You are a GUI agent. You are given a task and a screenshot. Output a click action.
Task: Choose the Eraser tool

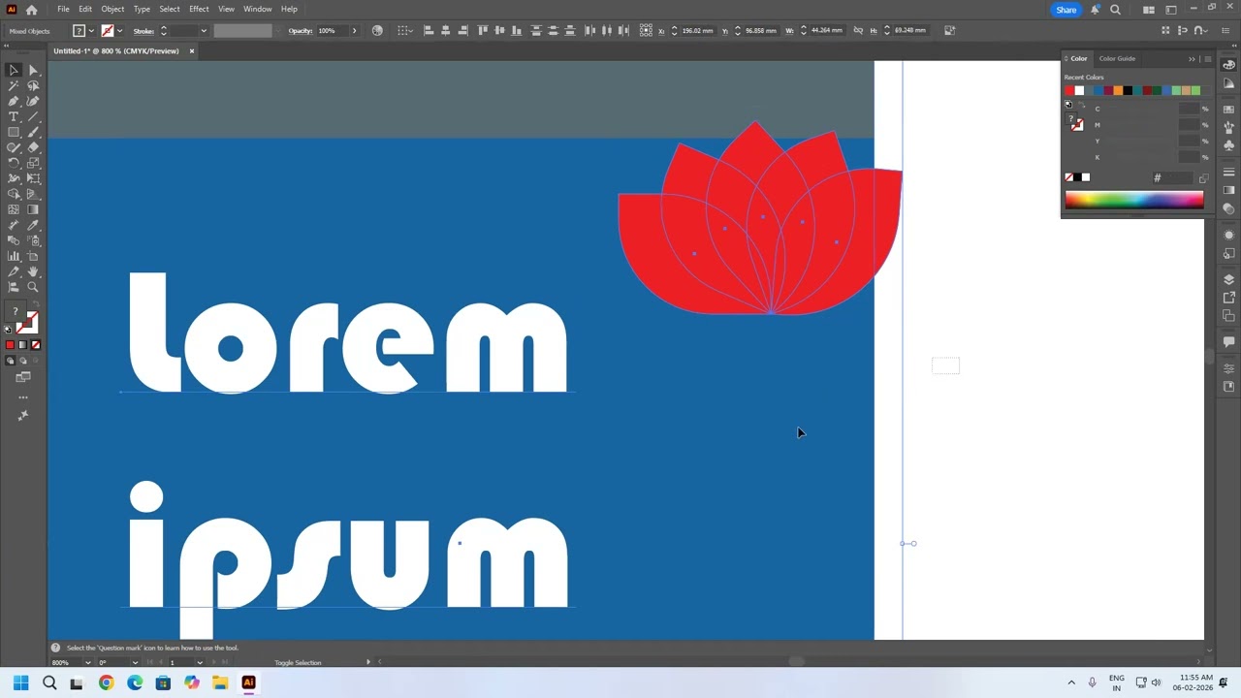(33, 147)
